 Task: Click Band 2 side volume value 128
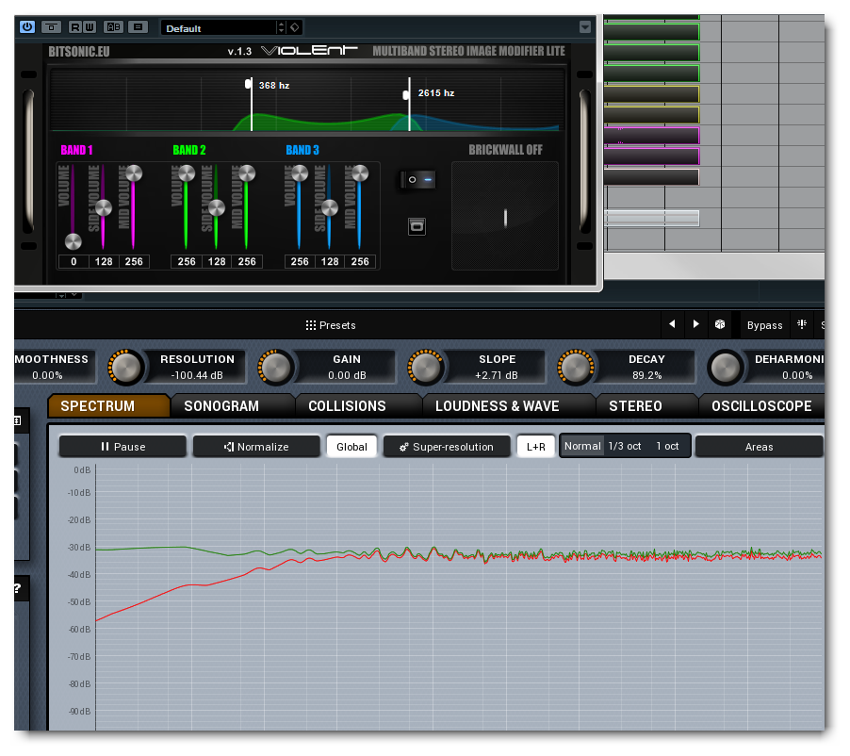coord(217,261)
